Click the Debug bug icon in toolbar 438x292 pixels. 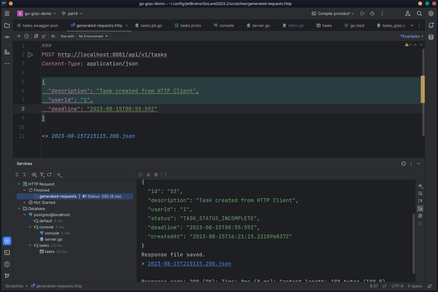pyautogui.click(x=372, y=13)
